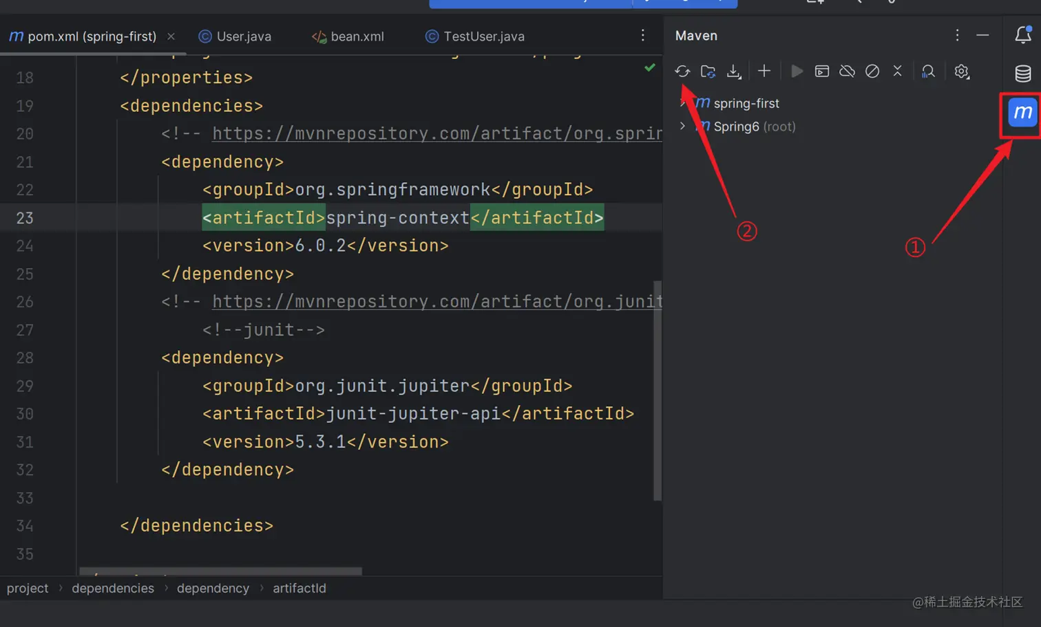The height and width of the screenshot is (627, 1041).
Task: Click opening <dependencies> tag on line 19
Action: pos(191,106)
